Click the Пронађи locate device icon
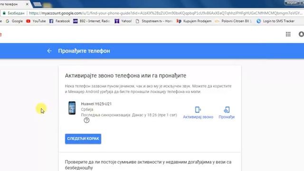The height and width of the screenshot is (171, 304). [x=227, y=110]
